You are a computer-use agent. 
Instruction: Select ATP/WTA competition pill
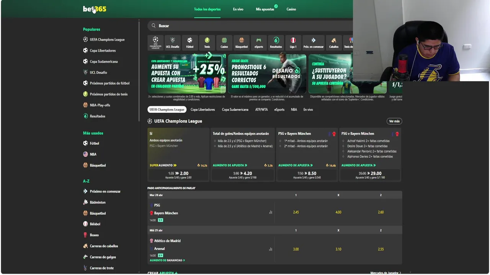[261, 110]
